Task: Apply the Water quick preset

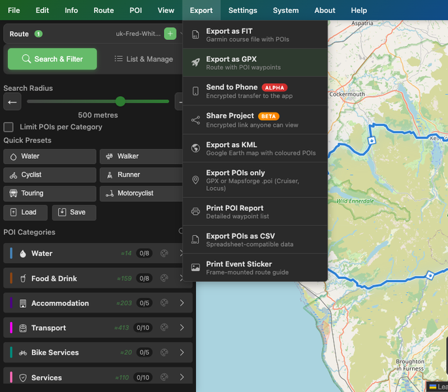Action: click(50, 156)
